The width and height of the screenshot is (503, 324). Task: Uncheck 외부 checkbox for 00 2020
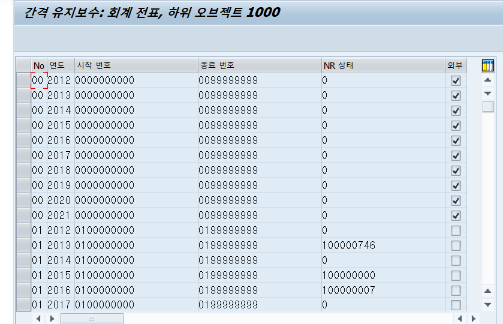(456, 200)
